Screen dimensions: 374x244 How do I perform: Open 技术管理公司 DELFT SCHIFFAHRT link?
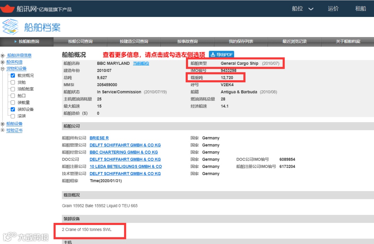(x=125, y=174)
